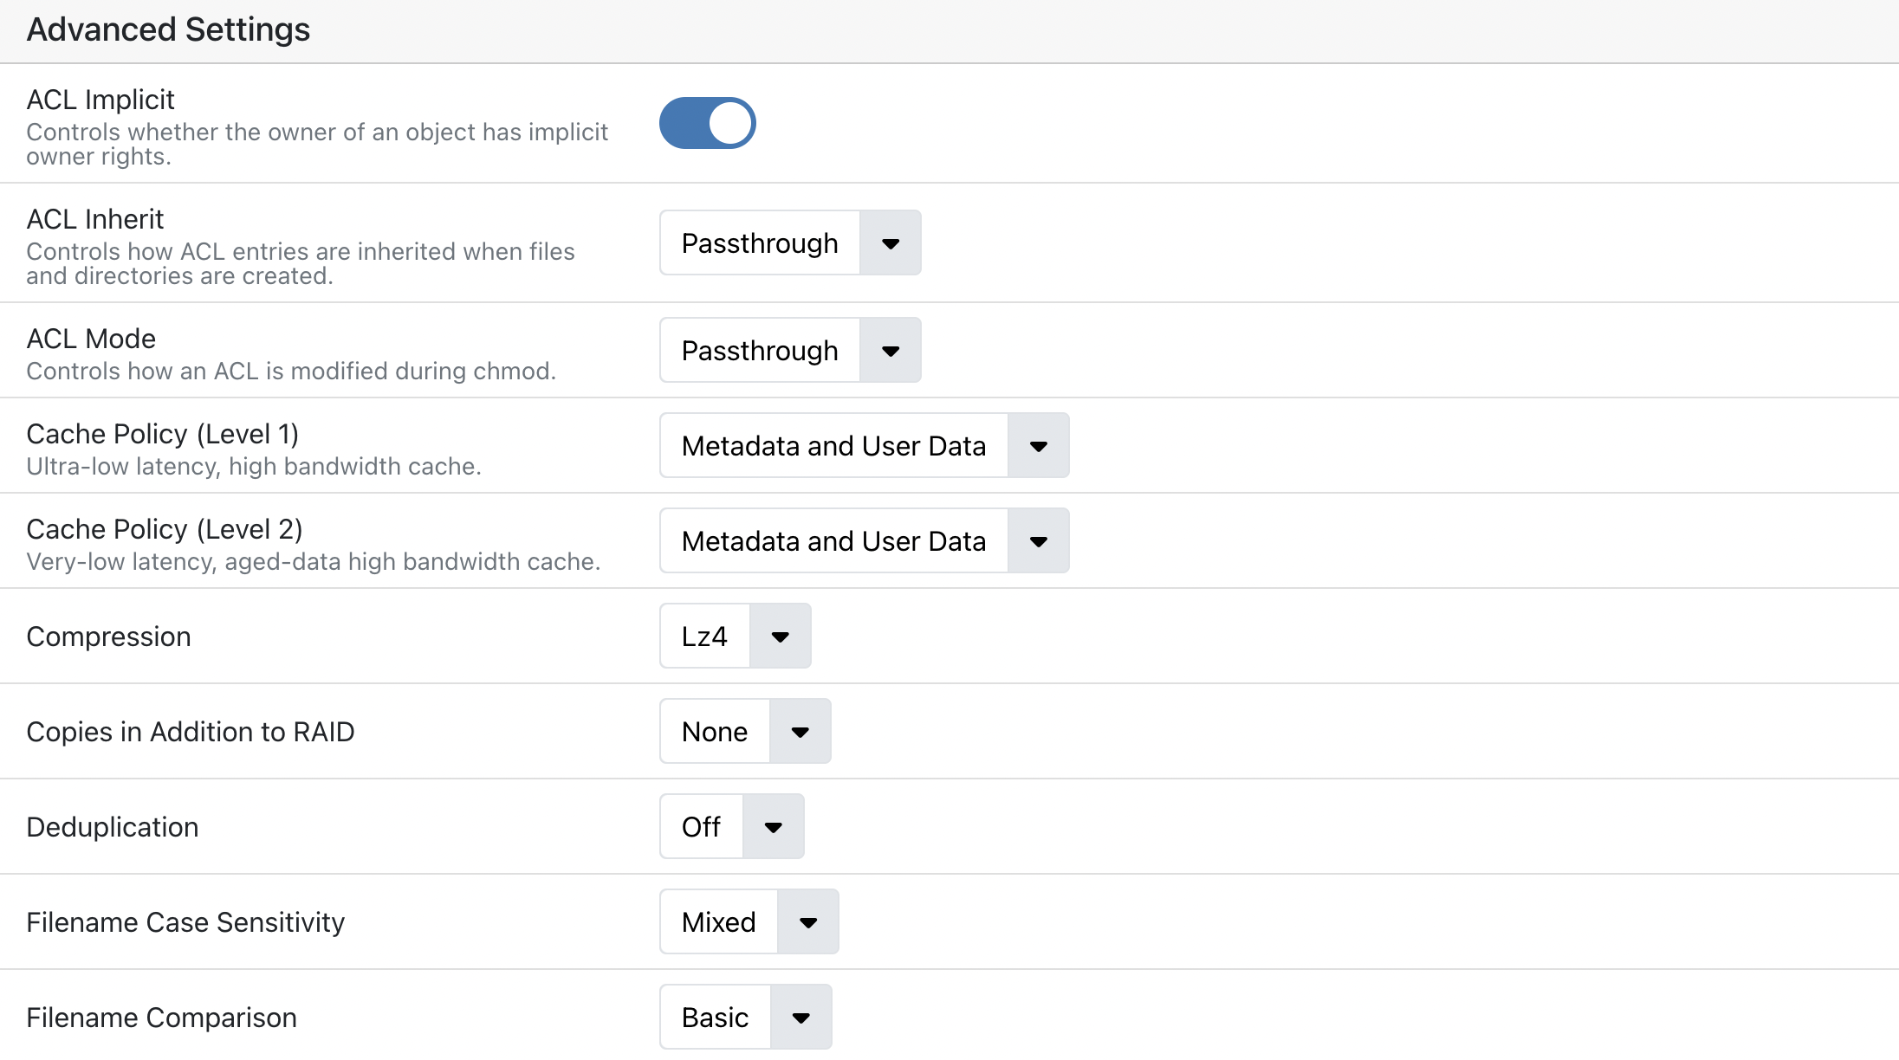Toggle the ACL Implicit switch
The width and height of the screenshot is (1899, 1060).
[x=707, y=123]
